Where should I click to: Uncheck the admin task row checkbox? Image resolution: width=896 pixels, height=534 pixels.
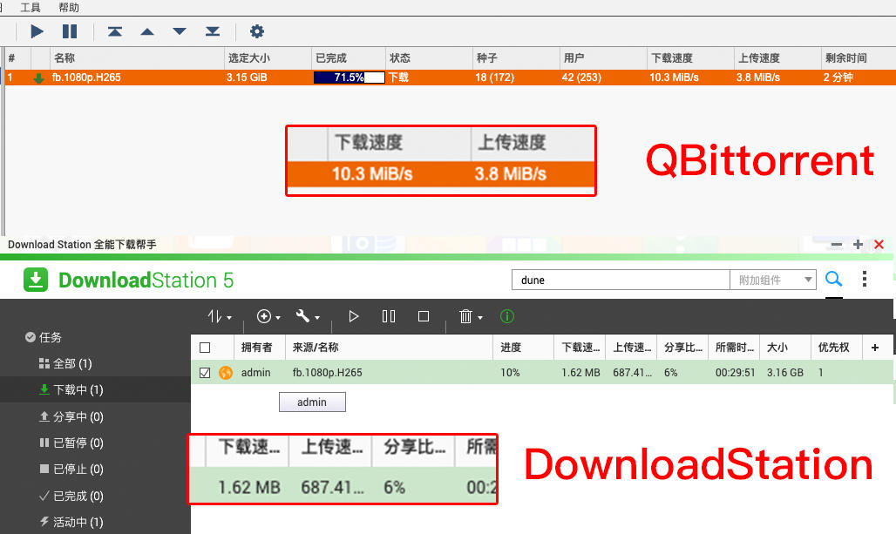[x=205, y=373]
